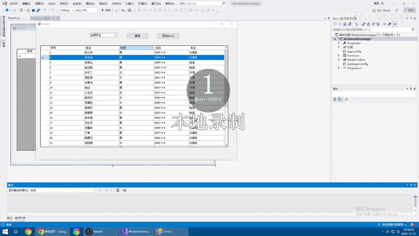Click the 导出Excel button in Form1
The height and width of the screenshot is (236, 419).
tap(168, 36)
